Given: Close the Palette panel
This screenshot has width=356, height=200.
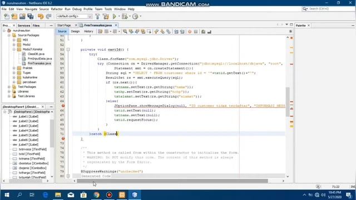Looking at the screenshot, I should click(x=309, y=26).
